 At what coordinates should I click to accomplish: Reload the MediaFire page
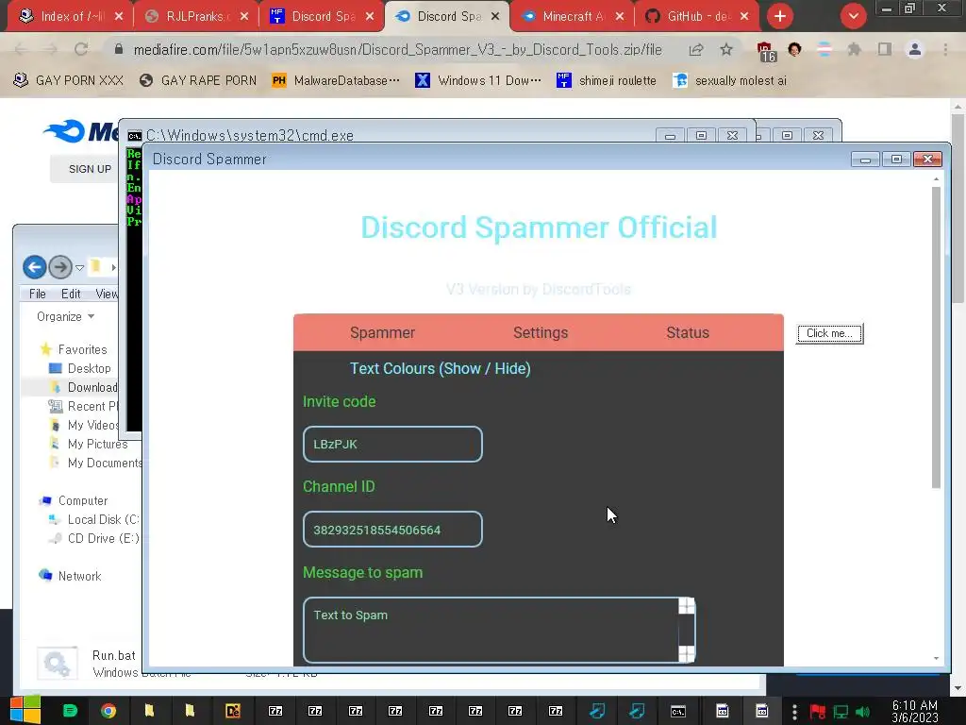[x=81, y=49]
